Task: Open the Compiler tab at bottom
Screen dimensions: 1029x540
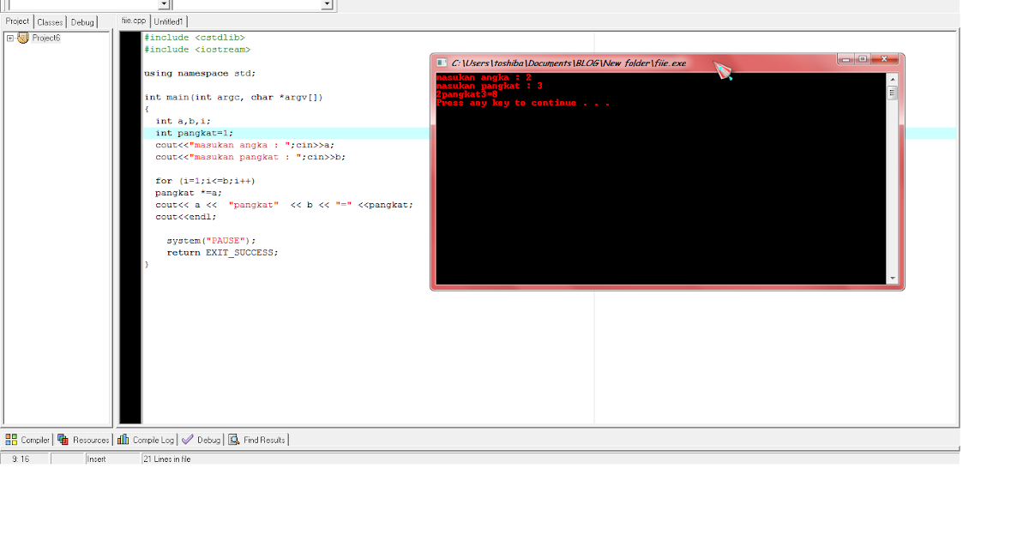Action: pos(28,440)
